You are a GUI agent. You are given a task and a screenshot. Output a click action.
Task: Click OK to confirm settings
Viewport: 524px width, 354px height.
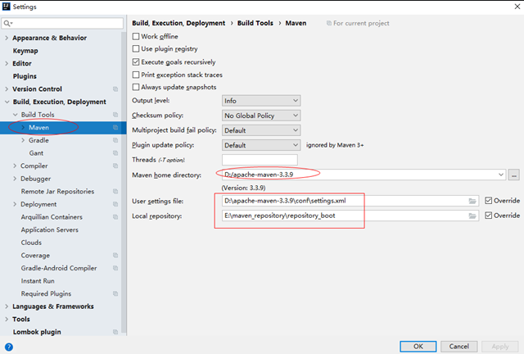click(x=418, y=347)
